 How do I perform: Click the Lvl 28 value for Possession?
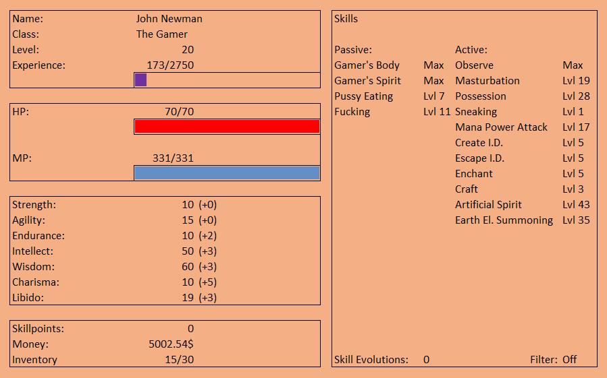tap(576, 96)
